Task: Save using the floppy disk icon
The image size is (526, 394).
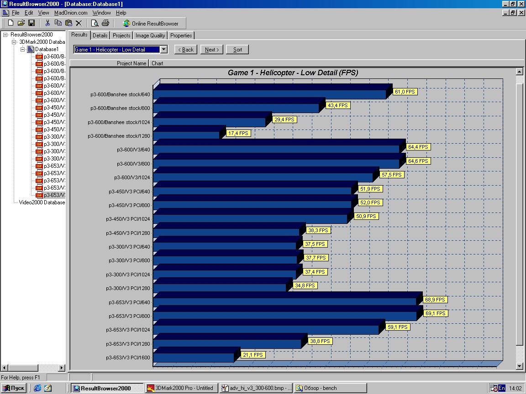Action: click(32, 23)
